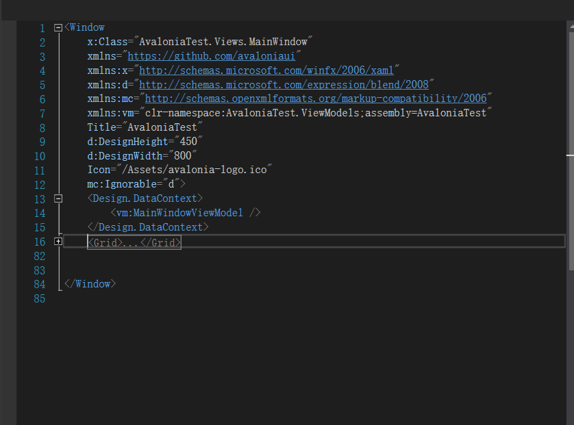This screenshot has width=574, height=425.
Task: Collapse the Window element fold marker
Action: [58, 27]
